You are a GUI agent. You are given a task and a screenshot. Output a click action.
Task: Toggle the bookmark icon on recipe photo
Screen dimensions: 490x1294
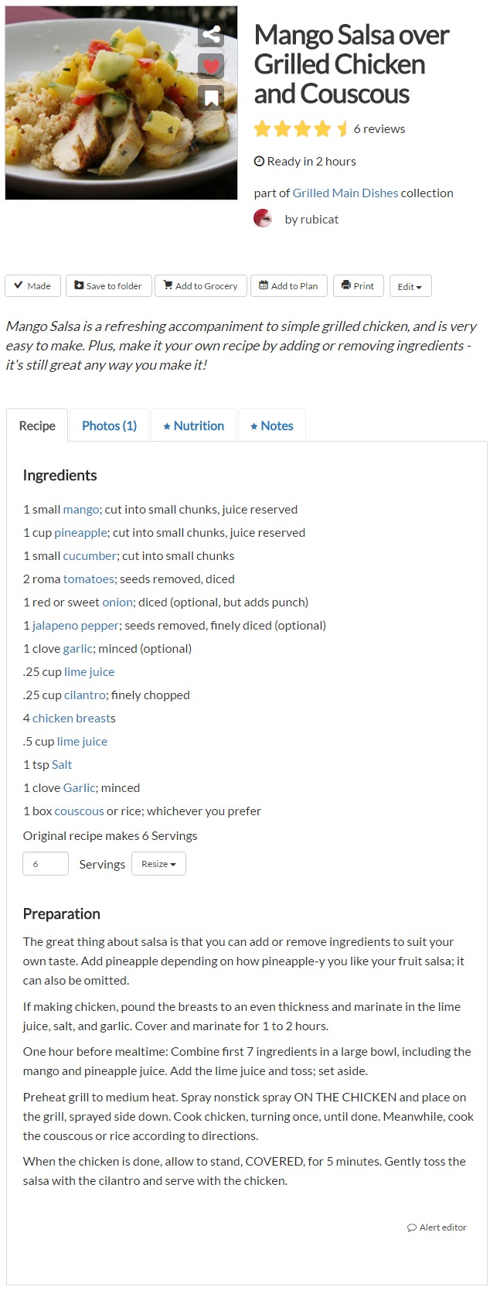pos(211,97)
